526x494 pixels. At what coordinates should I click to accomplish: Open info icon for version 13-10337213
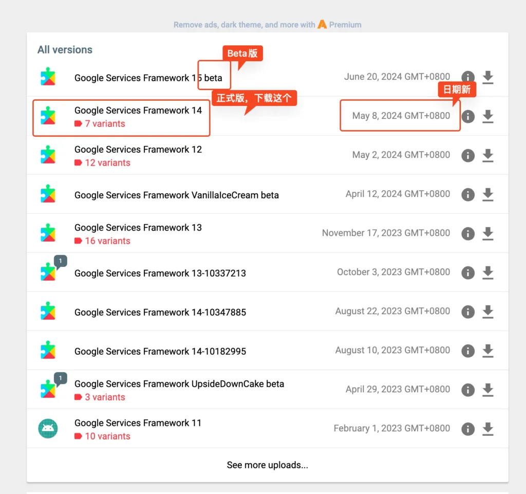[467, 272]
